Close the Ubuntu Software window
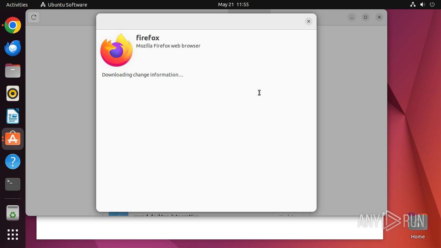Image resolution: width=441 pixels, height=248 pixels. pos(379,17)
